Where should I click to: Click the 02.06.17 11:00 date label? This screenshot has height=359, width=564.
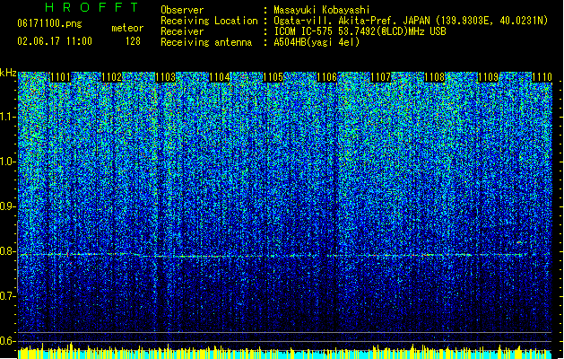(55, 41)
